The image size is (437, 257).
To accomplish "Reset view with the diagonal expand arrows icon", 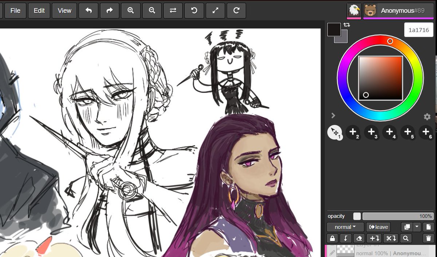I will click(215, 11).
